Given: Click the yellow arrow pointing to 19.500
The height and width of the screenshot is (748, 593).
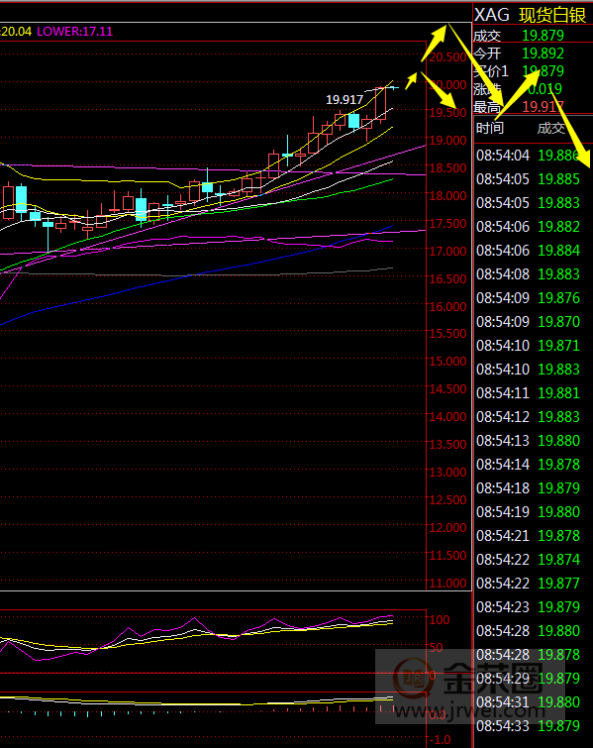Looking at the screenshot, I should pos(439,90).
